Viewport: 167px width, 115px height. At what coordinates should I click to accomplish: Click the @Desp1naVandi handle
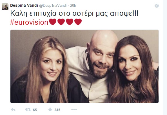[x=53, y=6]
